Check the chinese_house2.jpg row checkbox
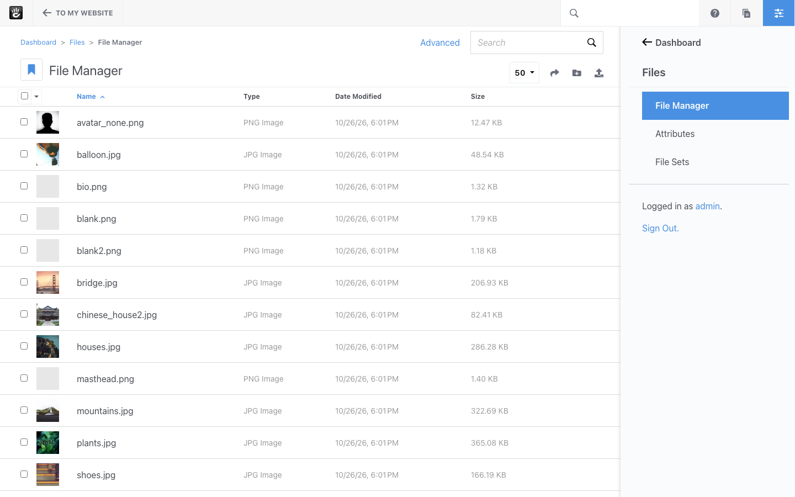 click(24, 314)
